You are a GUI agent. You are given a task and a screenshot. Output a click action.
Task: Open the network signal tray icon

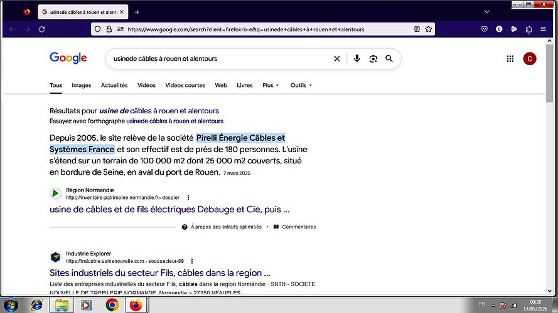pyautogui.click(x=513, y=305)
